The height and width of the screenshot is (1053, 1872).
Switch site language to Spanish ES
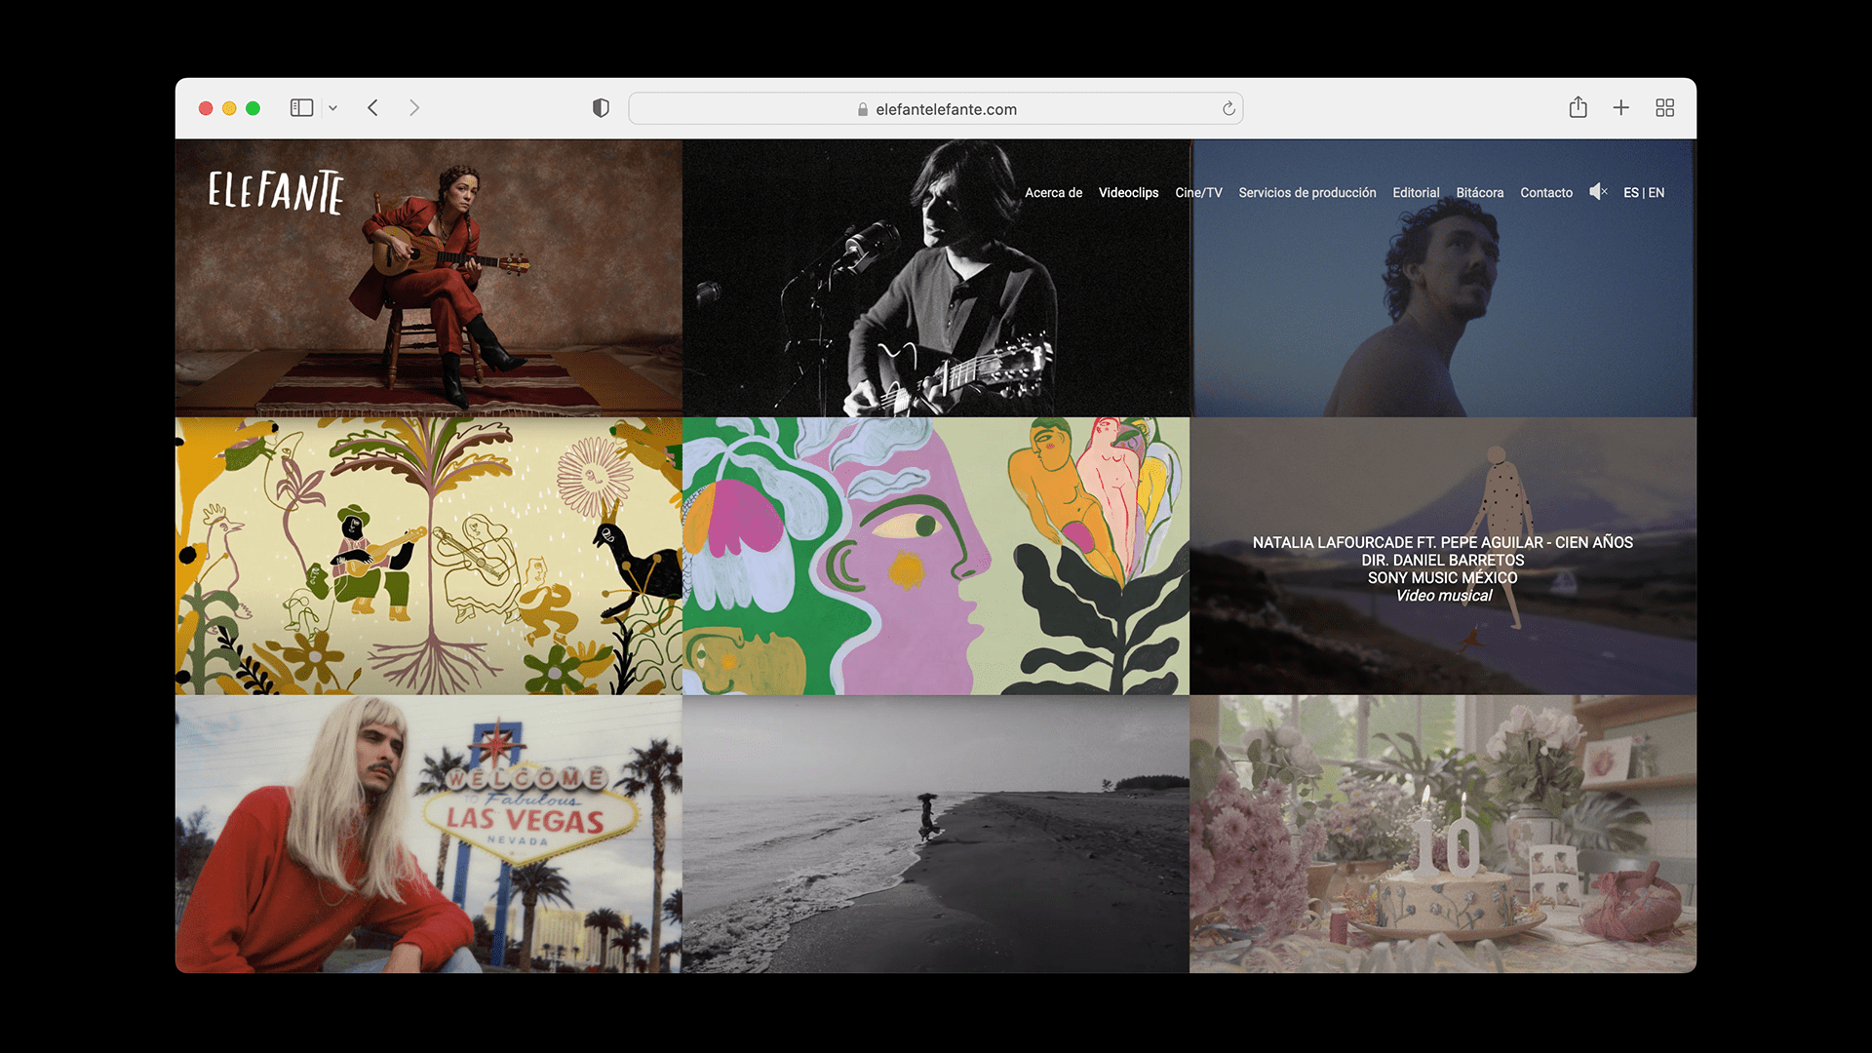(x=1630, y=193)
